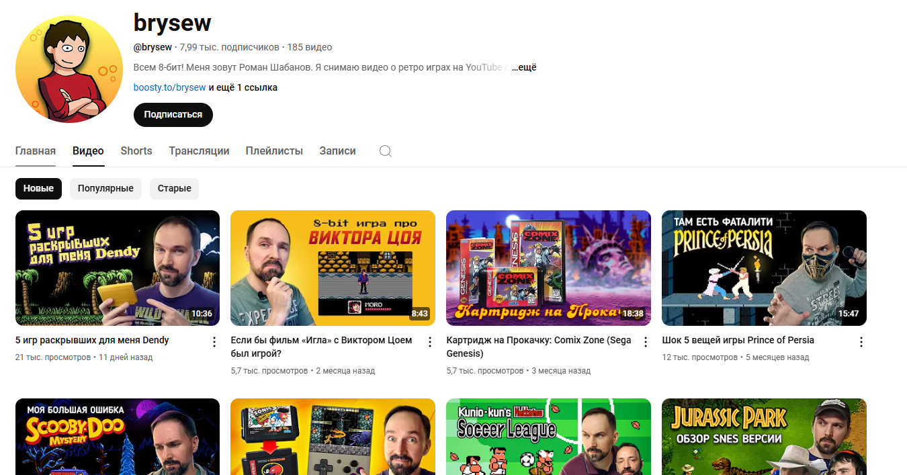The image size is (907, 475).
Task: Open options menu for 'Шок 5 вещей игры Prince of Persia'
Action: tap(861, 342)
